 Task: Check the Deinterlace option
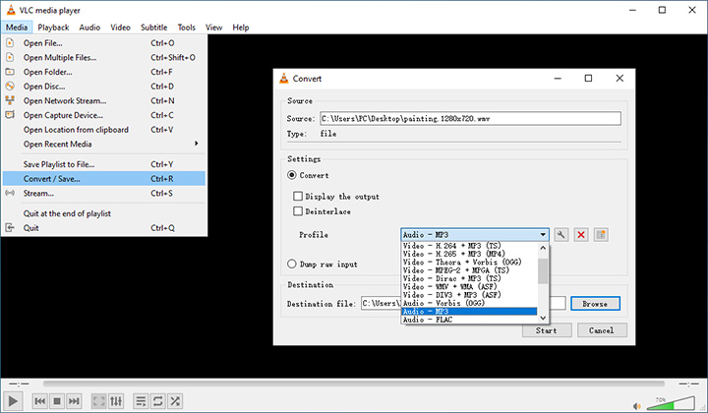click(x=298, y=211)
